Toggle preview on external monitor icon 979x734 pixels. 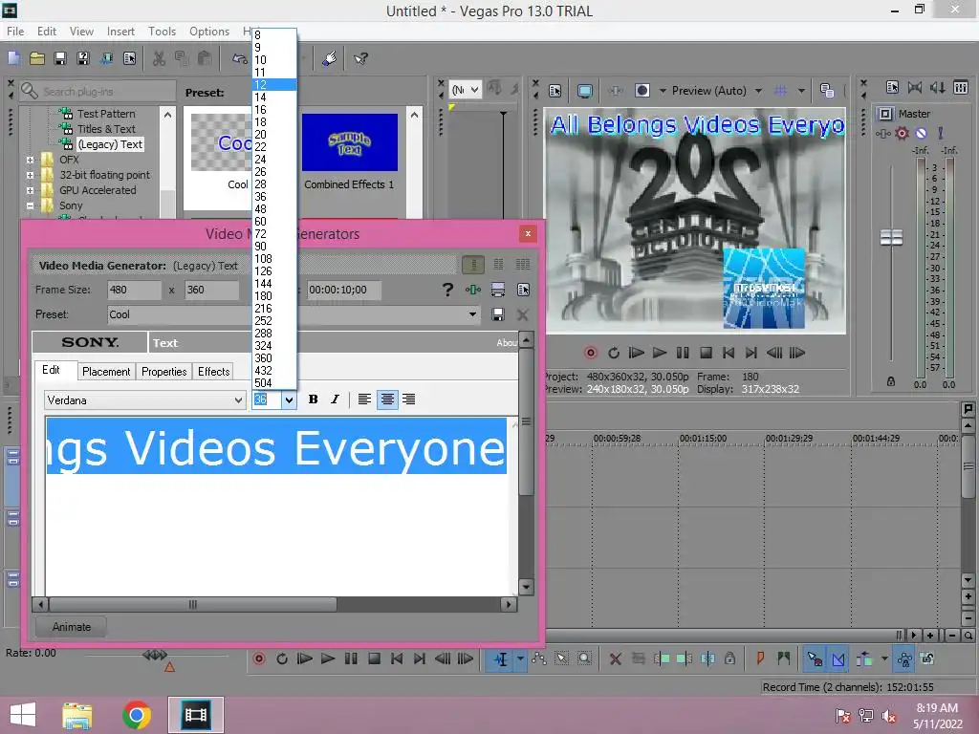click(x=584, y=91)
